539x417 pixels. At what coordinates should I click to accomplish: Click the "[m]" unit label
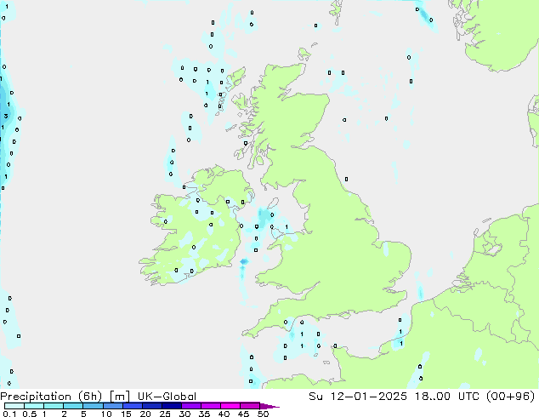point(119,397)
